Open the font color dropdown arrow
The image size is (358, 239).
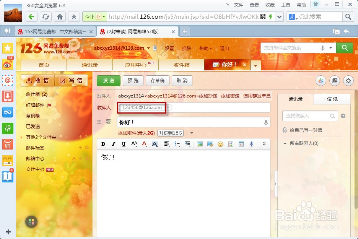pos(147,146)
